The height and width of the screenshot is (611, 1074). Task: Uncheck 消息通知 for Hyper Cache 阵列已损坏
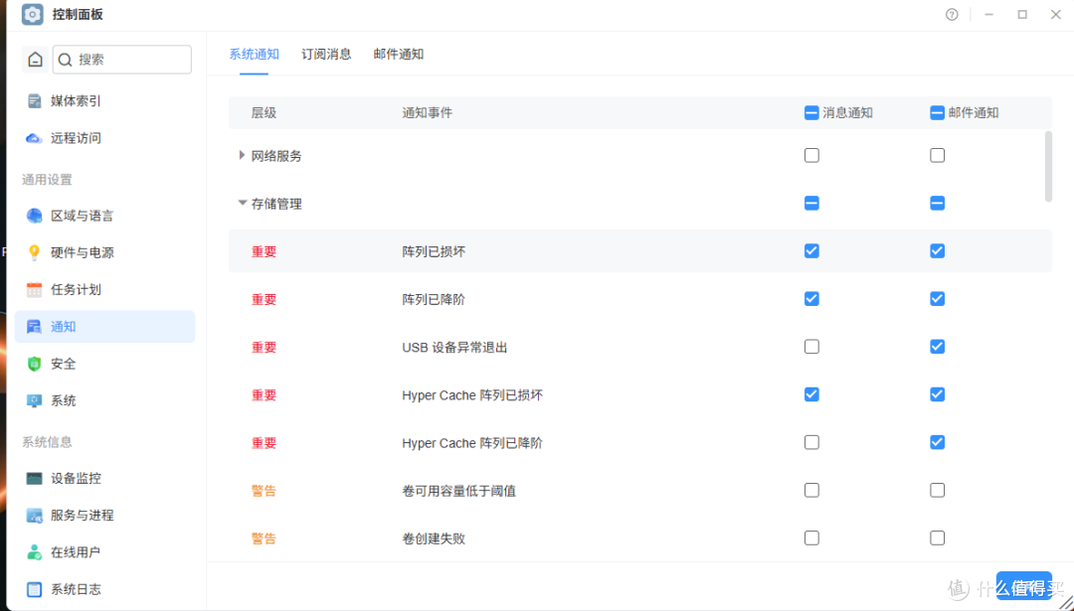coord(811,394)
